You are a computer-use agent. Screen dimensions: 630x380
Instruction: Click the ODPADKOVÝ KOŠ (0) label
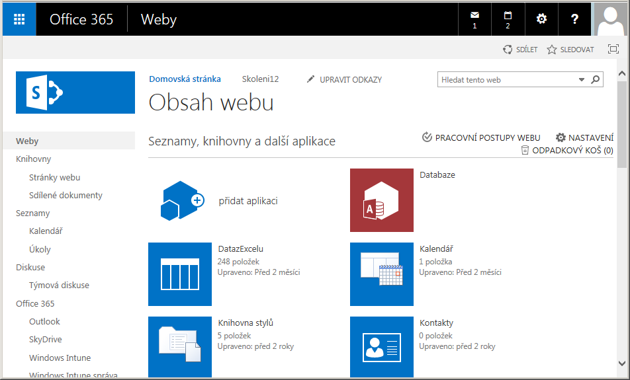coord(572,151)
